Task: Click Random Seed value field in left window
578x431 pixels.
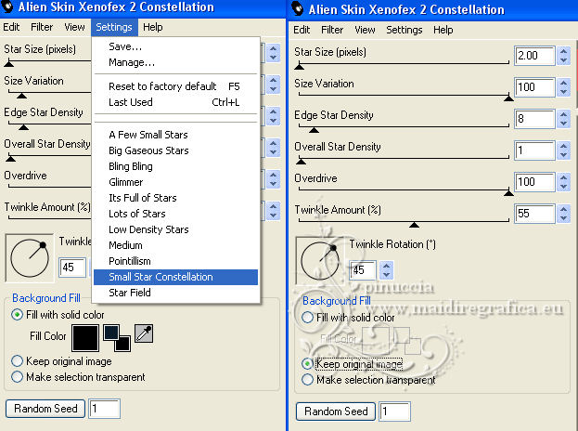Action: [x=104, y=409]
